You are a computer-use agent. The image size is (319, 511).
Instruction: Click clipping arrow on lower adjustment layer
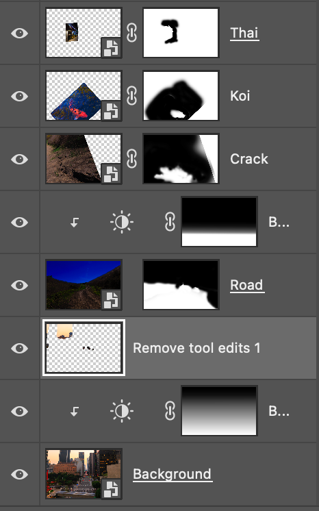(75, 411)
